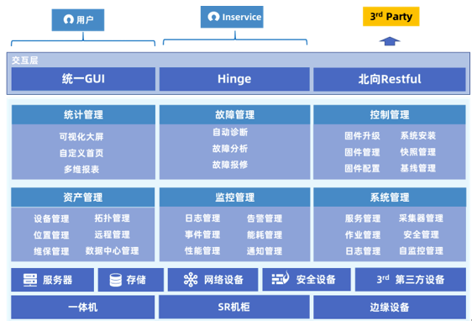Click 自监控管理 entry
472x321 pixels.
click(421, 250)
